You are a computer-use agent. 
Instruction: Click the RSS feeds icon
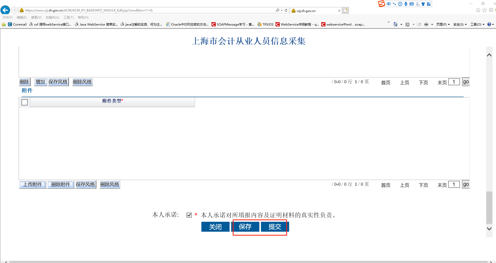pyautogui.click(x=407, y=24)
